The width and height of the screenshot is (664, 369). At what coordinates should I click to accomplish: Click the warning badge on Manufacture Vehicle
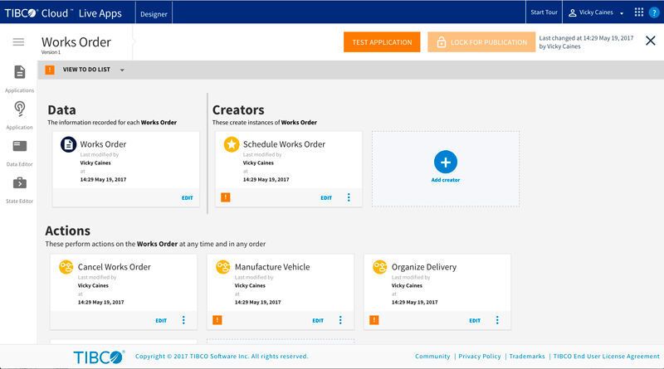(217, 320)
